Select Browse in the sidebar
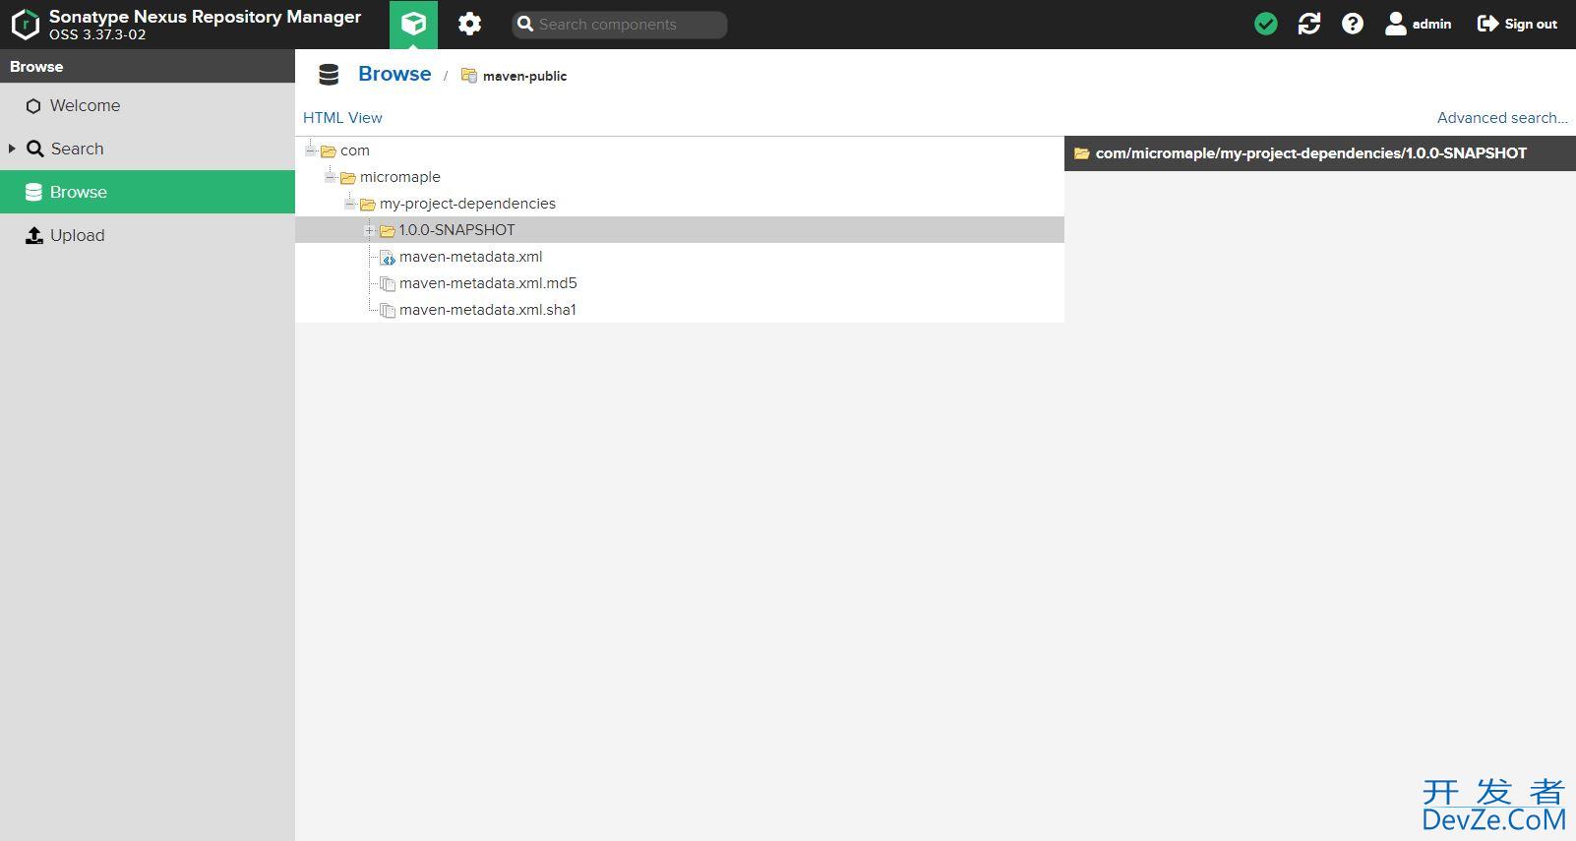The width and height of the screenshot is (1576, 841). pyautogui.click(x=148, y=192)
